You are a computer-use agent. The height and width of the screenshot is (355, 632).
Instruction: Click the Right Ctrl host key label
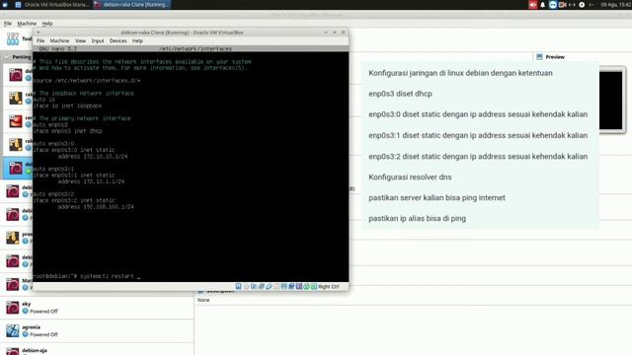tap(329, 287)
